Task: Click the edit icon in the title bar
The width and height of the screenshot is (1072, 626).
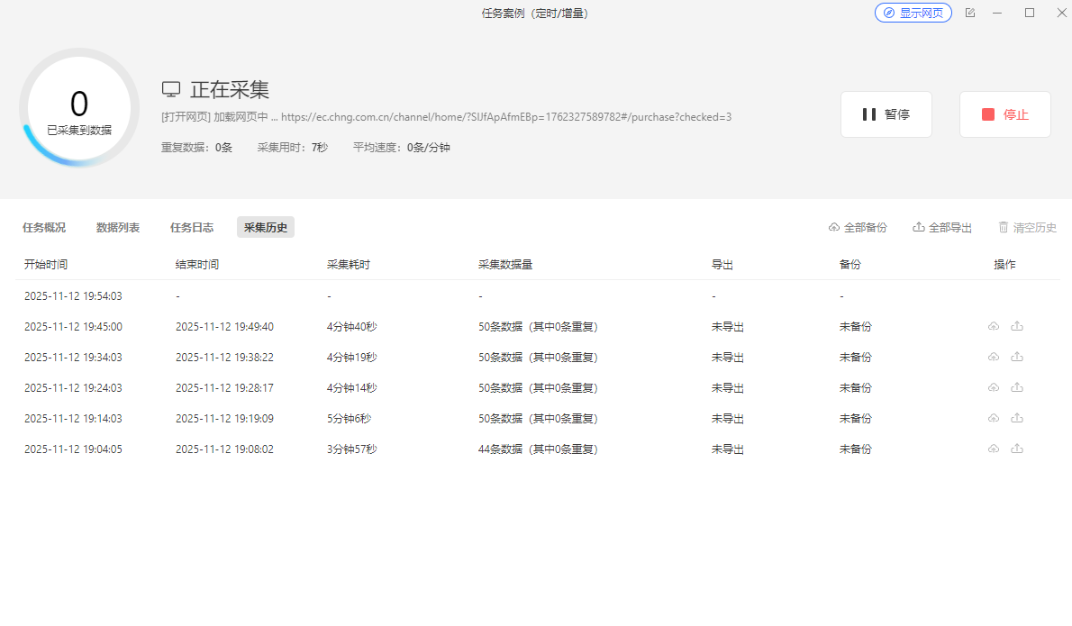Action: tap(970, 13)
